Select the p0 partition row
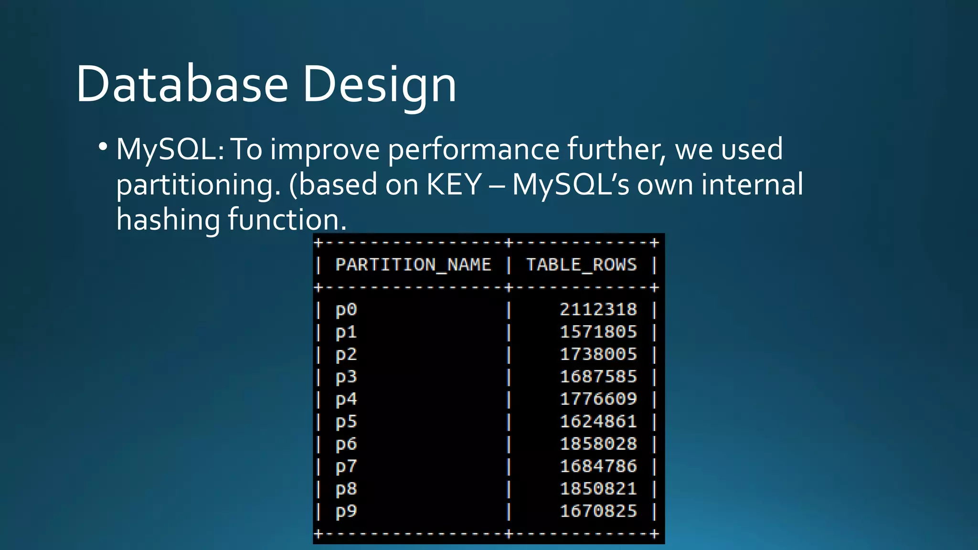This screenshot has width=978, height=550. click(346, 310)
